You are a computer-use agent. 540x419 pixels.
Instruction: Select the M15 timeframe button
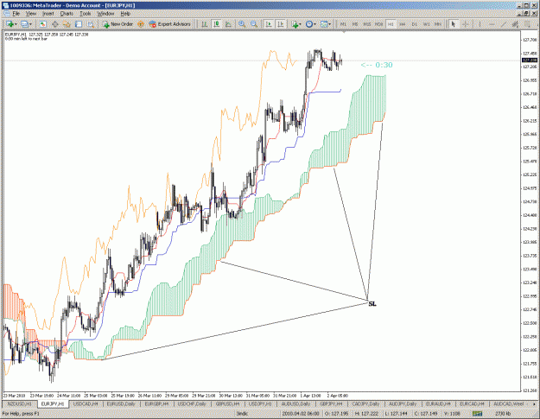click(x=367, y=24)
